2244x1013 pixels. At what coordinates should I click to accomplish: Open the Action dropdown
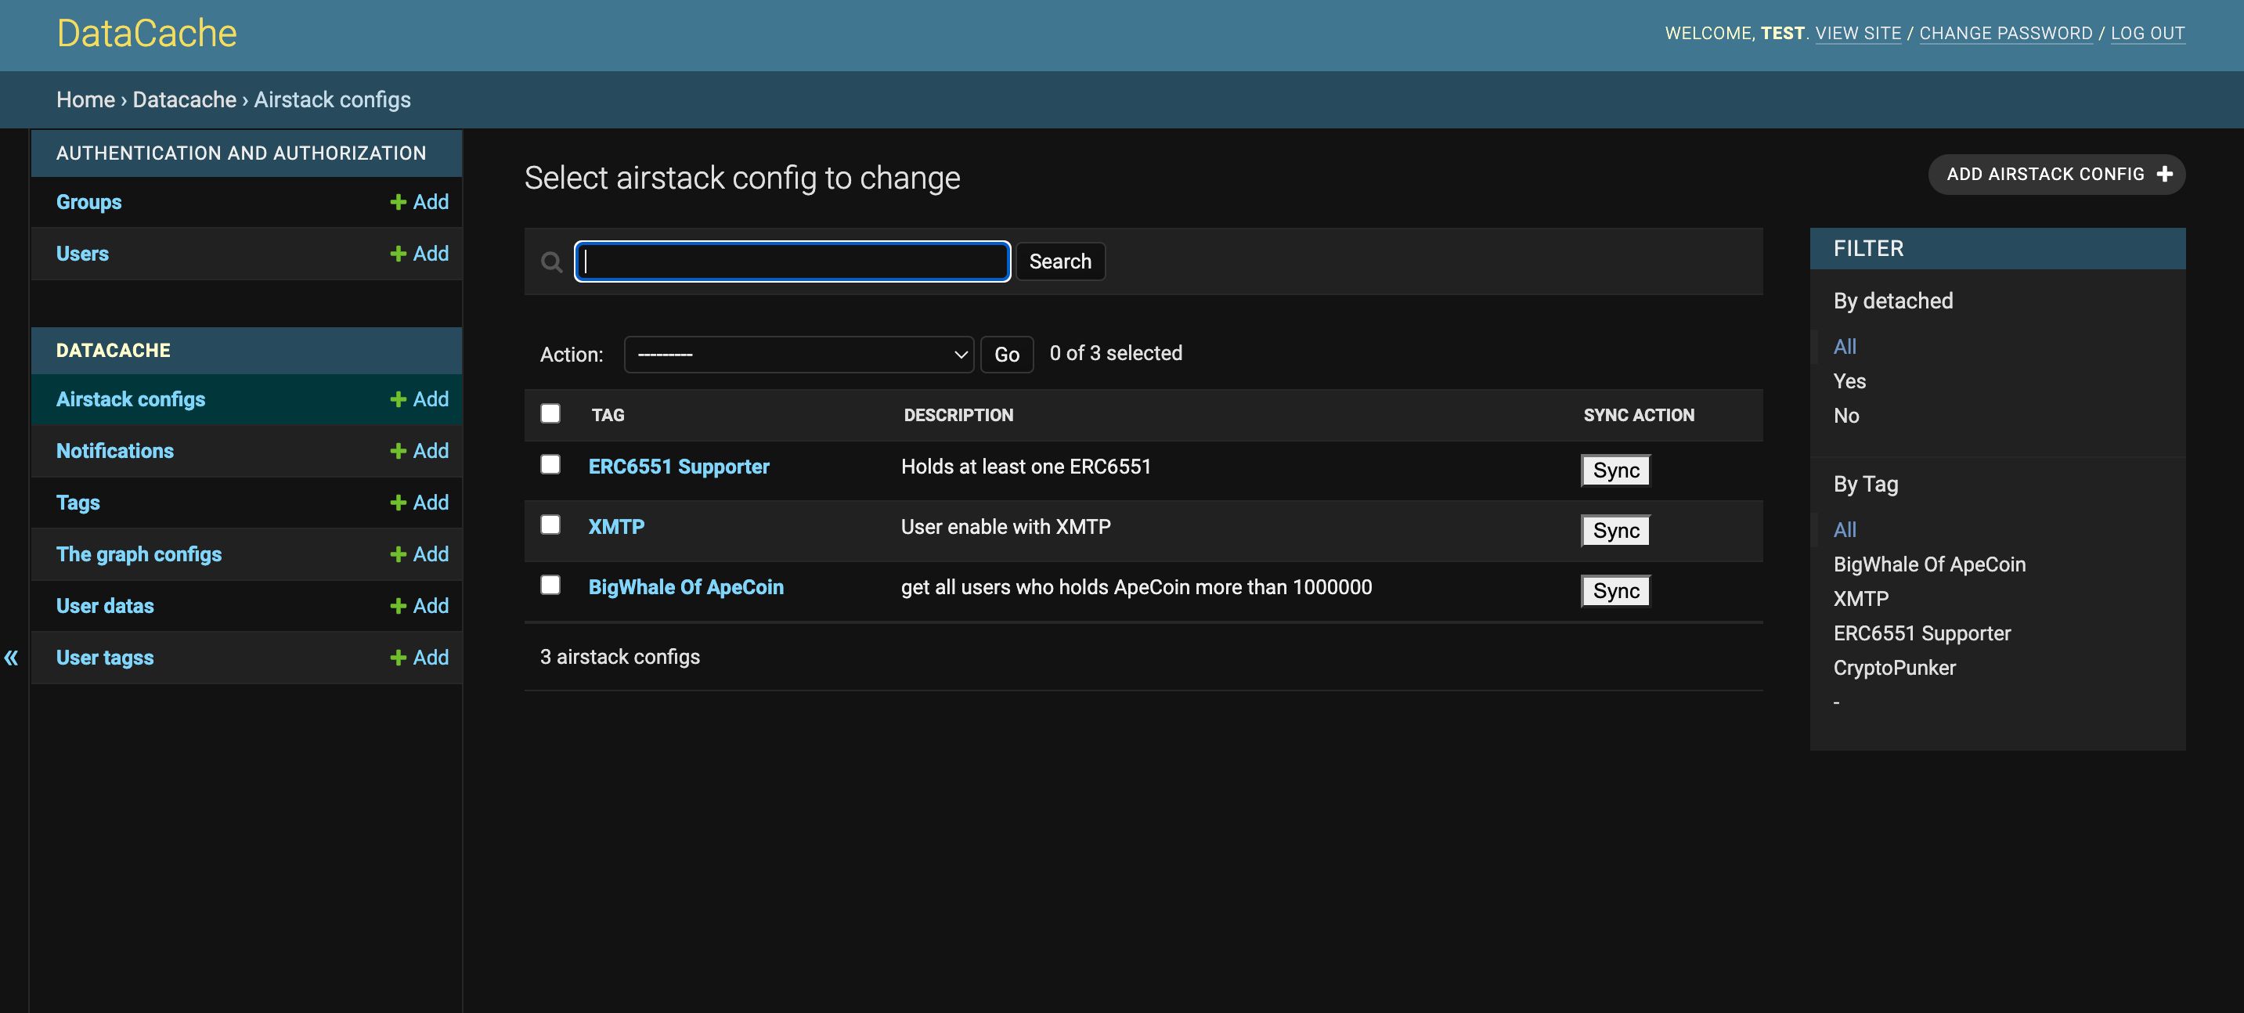799,355
